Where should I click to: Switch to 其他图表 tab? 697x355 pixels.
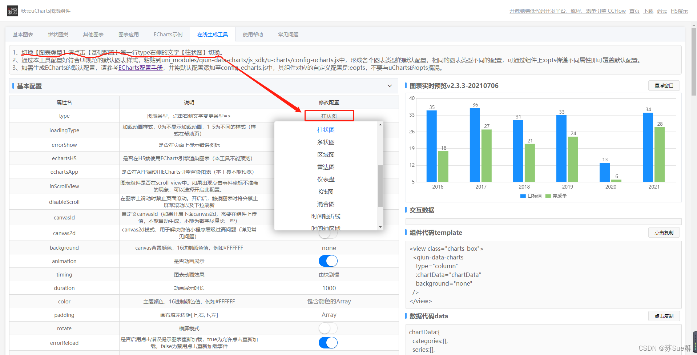(x=93, y=35)
